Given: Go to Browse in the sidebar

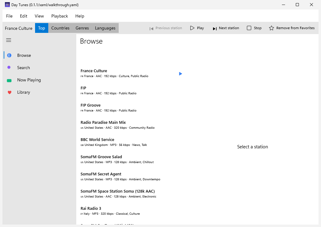Looking at the screenshot, I should pyautogui.click(x=39, y=55).
